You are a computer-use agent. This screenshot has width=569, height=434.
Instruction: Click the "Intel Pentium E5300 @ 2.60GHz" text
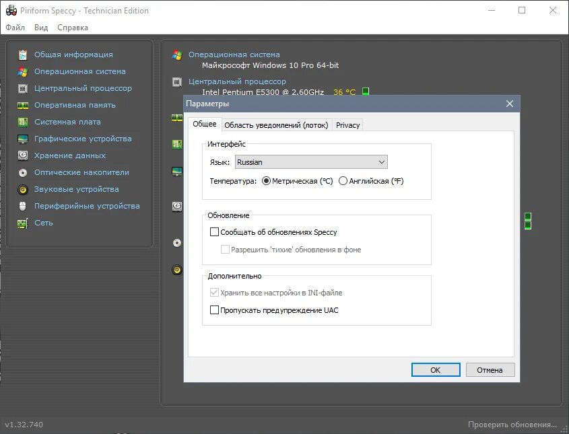tap(263, 92)
